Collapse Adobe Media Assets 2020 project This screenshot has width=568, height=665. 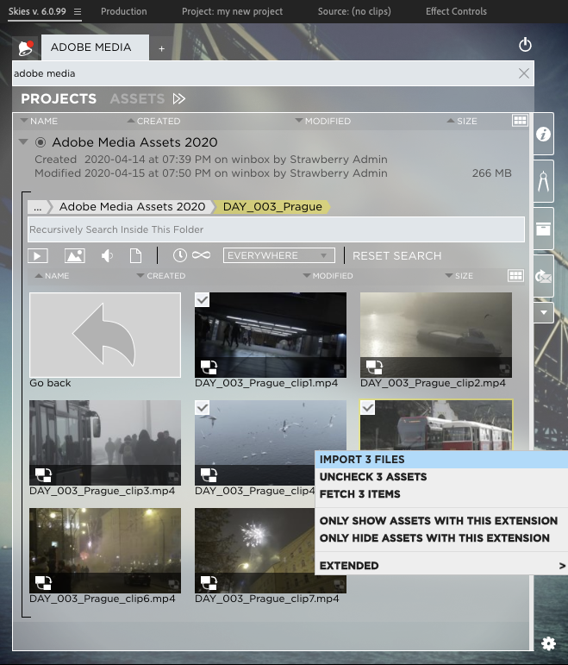(24, 141)
